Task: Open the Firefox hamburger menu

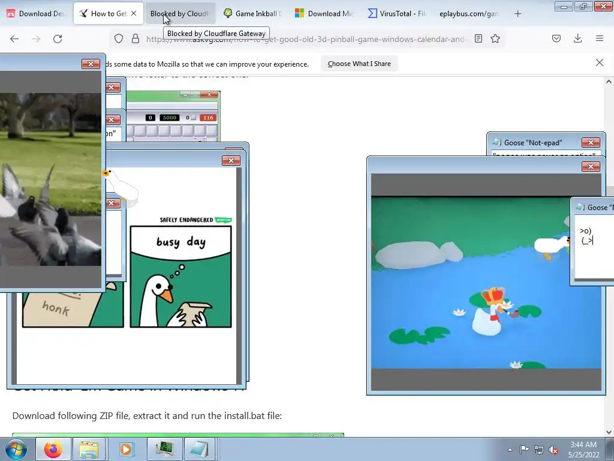Action: tap(600, 38)
